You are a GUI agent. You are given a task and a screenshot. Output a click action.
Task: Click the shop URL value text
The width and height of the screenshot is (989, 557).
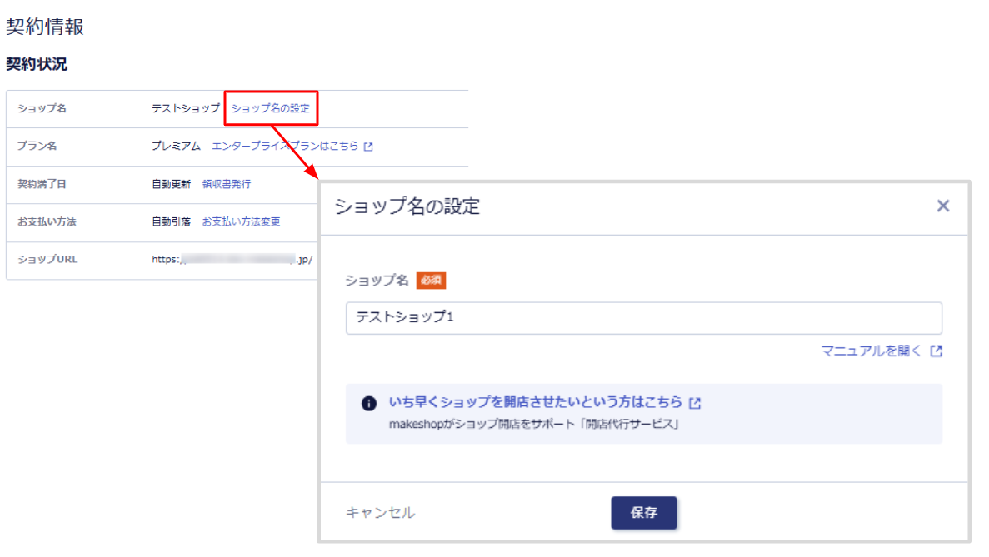coord(232,260)
